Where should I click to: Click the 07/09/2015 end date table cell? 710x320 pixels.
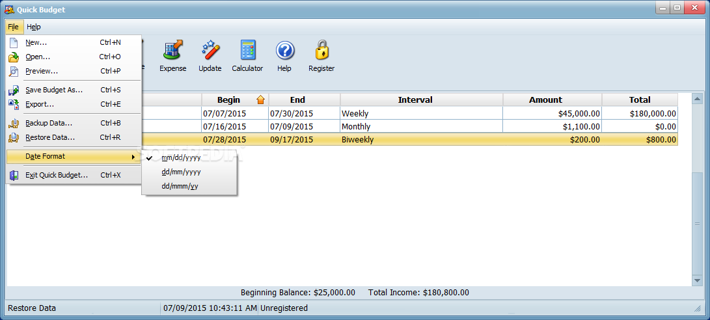tap(305, 127)
